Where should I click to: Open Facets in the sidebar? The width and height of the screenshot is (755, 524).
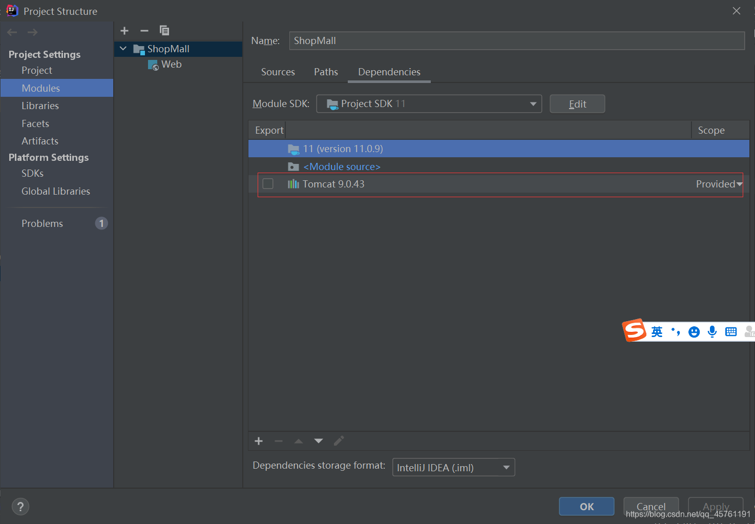click(35, 123)
